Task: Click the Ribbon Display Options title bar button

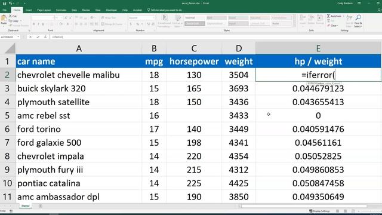Action: click(x=359, y=3)
